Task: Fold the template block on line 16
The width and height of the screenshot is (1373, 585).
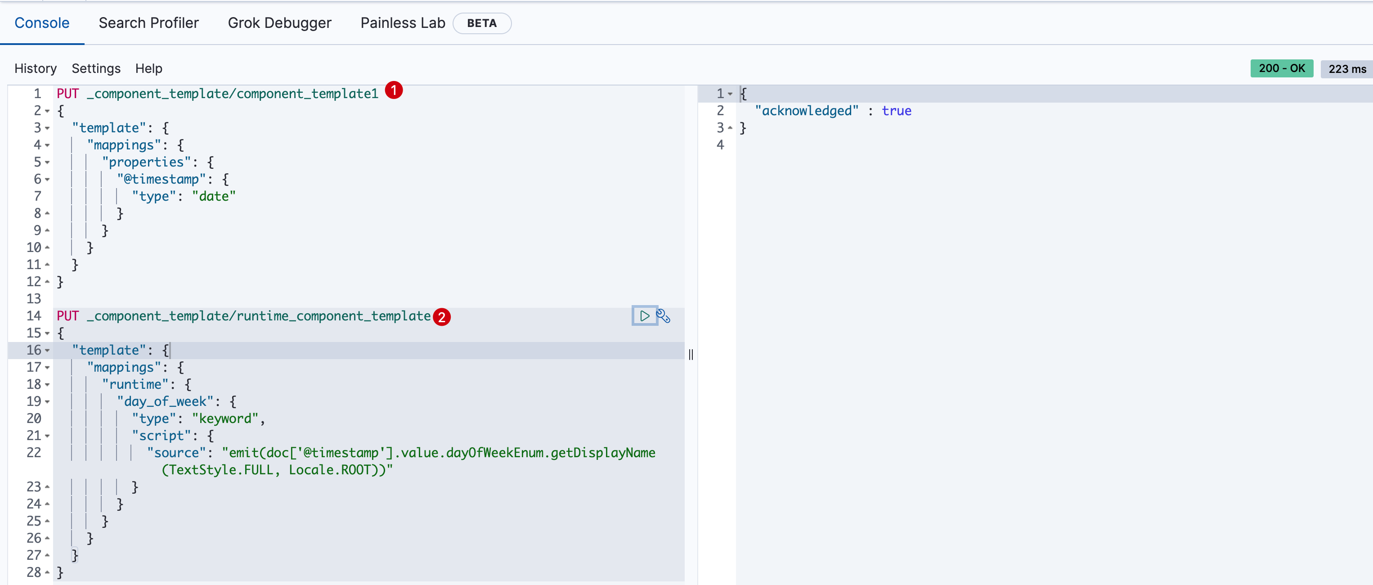Action: pos(47,351)
